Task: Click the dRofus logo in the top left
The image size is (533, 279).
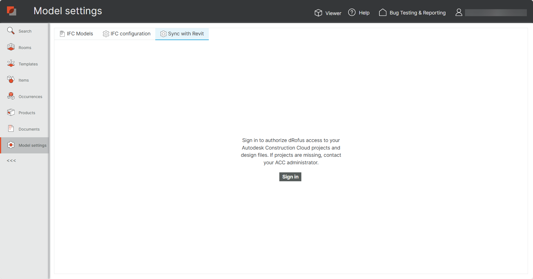Action: point(12,11)
